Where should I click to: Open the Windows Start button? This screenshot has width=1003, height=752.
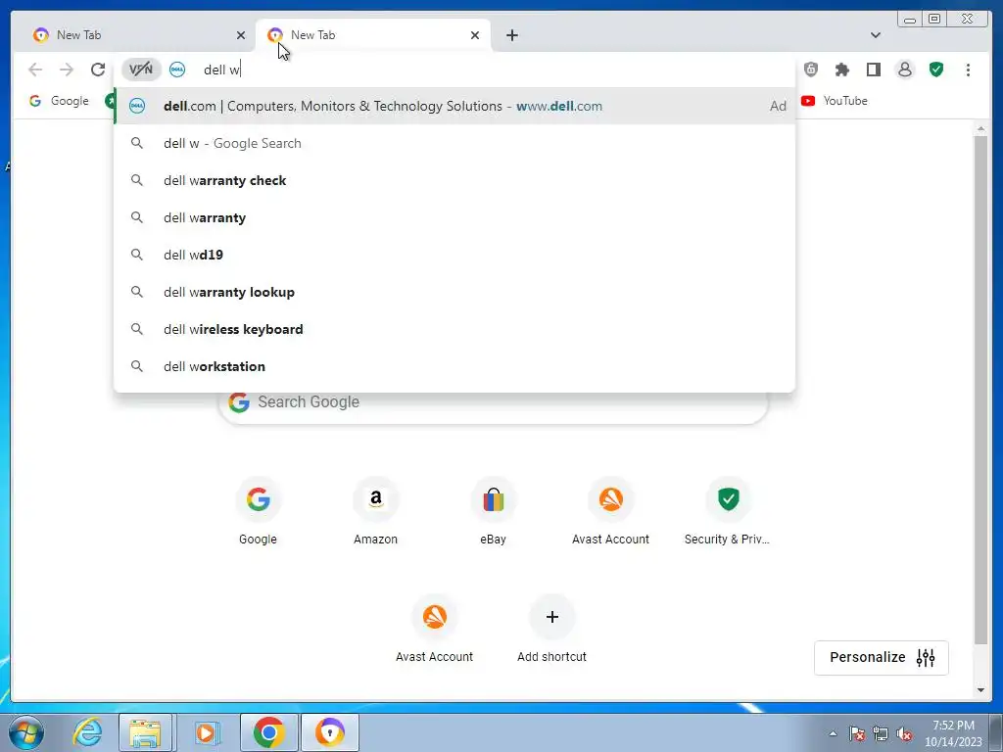[26, 732]
